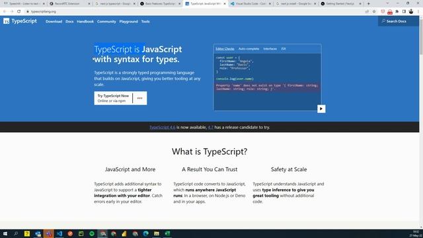The height and width of the screenshot is (238, 423).
Task: Select the Editor Checks code tab
Action: coord(225,49)
